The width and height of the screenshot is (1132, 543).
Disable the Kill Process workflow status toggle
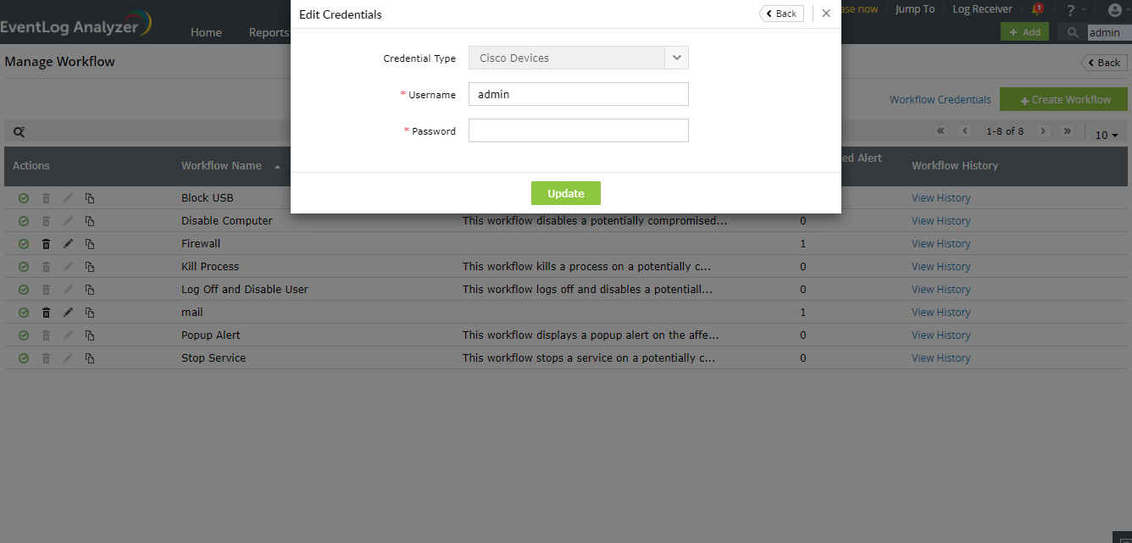[24, 267]
